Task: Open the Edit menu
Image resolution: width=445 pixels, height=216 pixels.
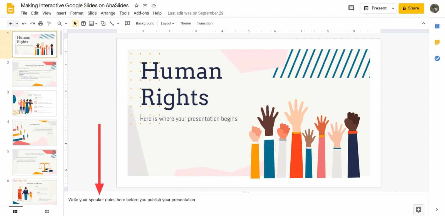Action: [35, 13]
